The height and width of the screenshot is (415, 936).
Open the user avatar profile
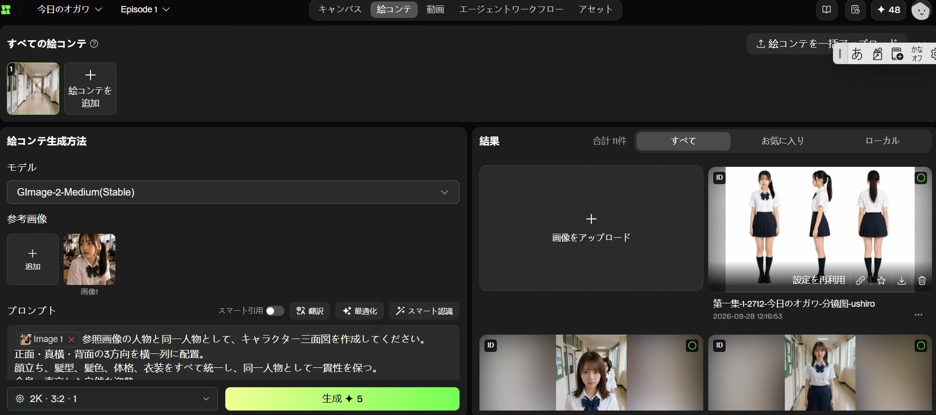921,10
